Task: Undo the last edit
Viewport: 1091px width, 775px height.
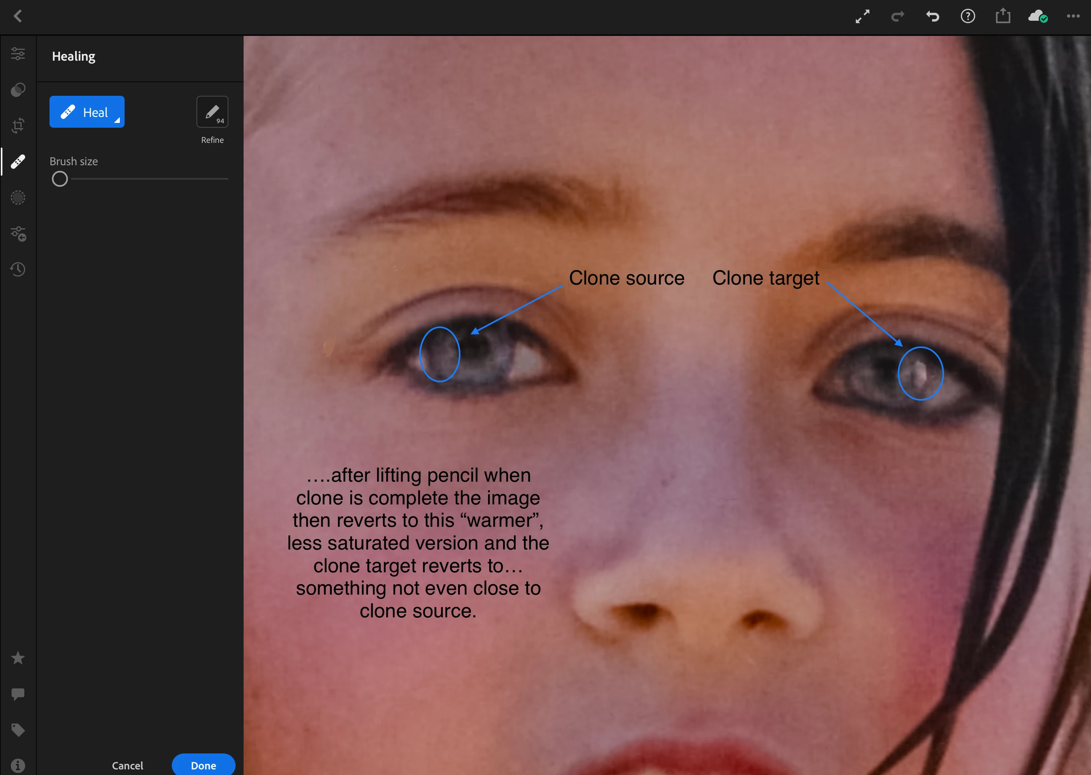Action: click(x=932, y=17)
